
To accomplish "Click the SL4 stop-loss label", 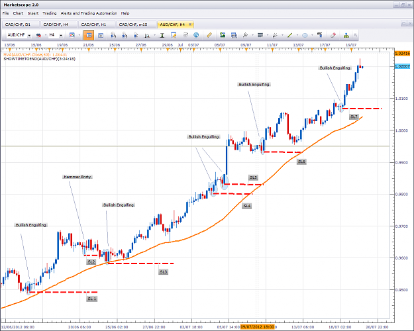I will coord(247,206).
